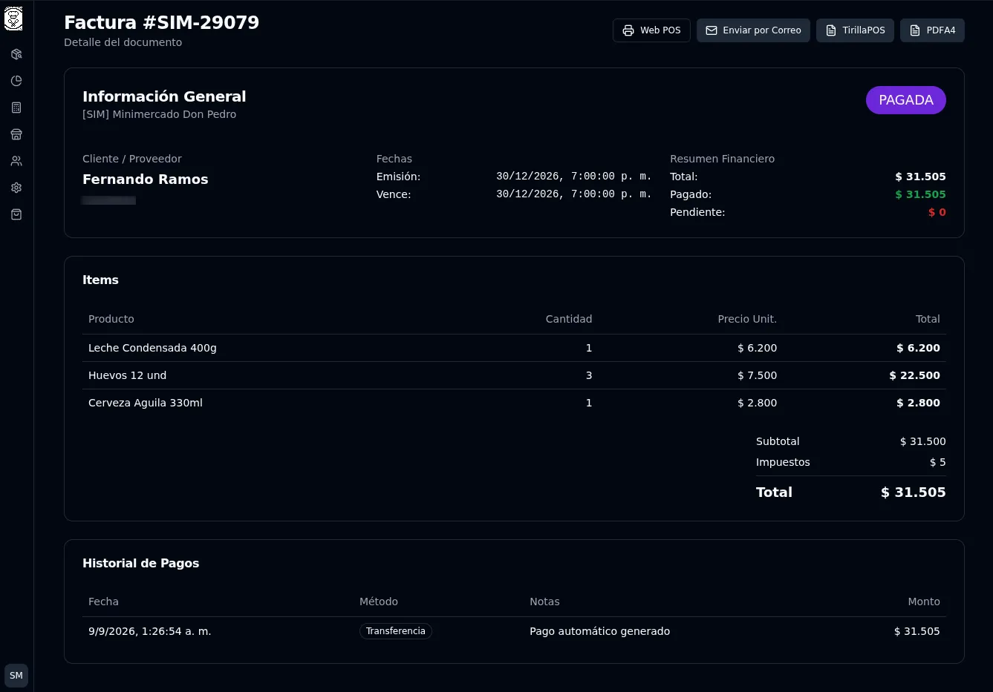Open the users icon in the sidebar
This screenshot has width=993, height=692.
16,161
